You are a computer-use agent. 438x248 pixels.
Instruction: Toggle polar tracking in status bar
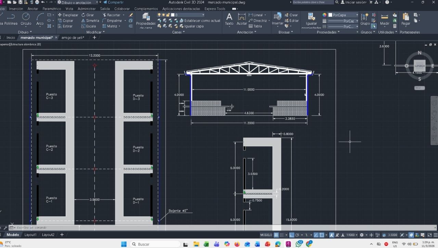pyautogui.click(x=298, y=235)
